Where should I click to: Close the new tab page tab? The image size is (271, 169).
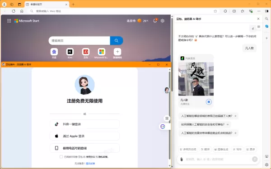pos(66,5)
